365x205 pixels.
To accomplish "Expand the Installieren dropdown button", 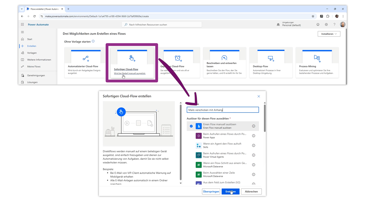I will pyautogui.click(x=329, y=34).
